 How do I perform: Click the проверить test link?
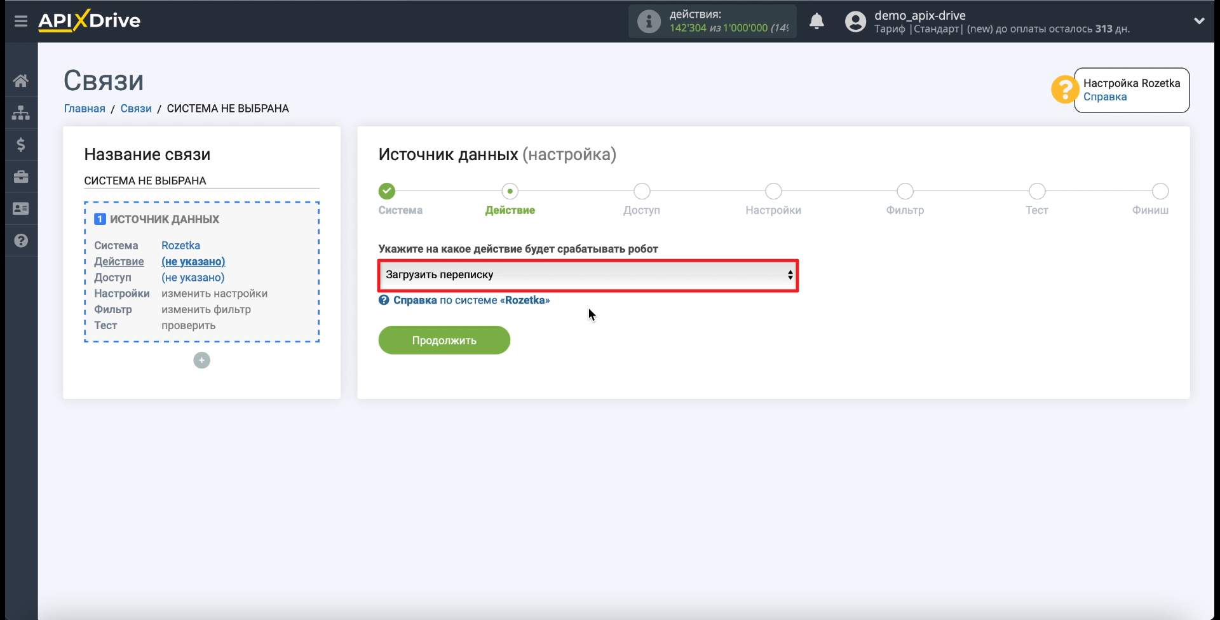click(188, 325)
